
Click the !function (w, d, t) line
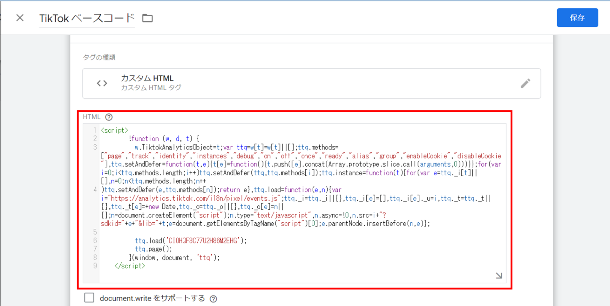point(164,139)
